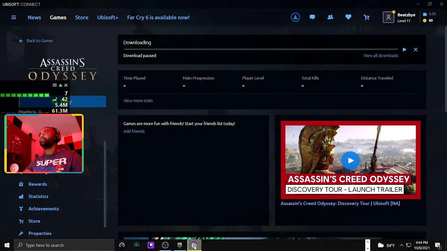447x251 pixels.
Task: Open the speedometer app in taskbar
Action: click(122, 245)
